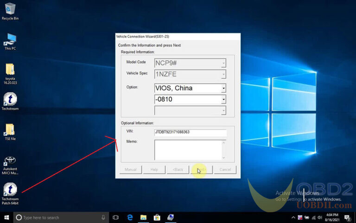Open Task View on the taskbar
The width and height of the screenshot is (356, 223).
[116, 217]
